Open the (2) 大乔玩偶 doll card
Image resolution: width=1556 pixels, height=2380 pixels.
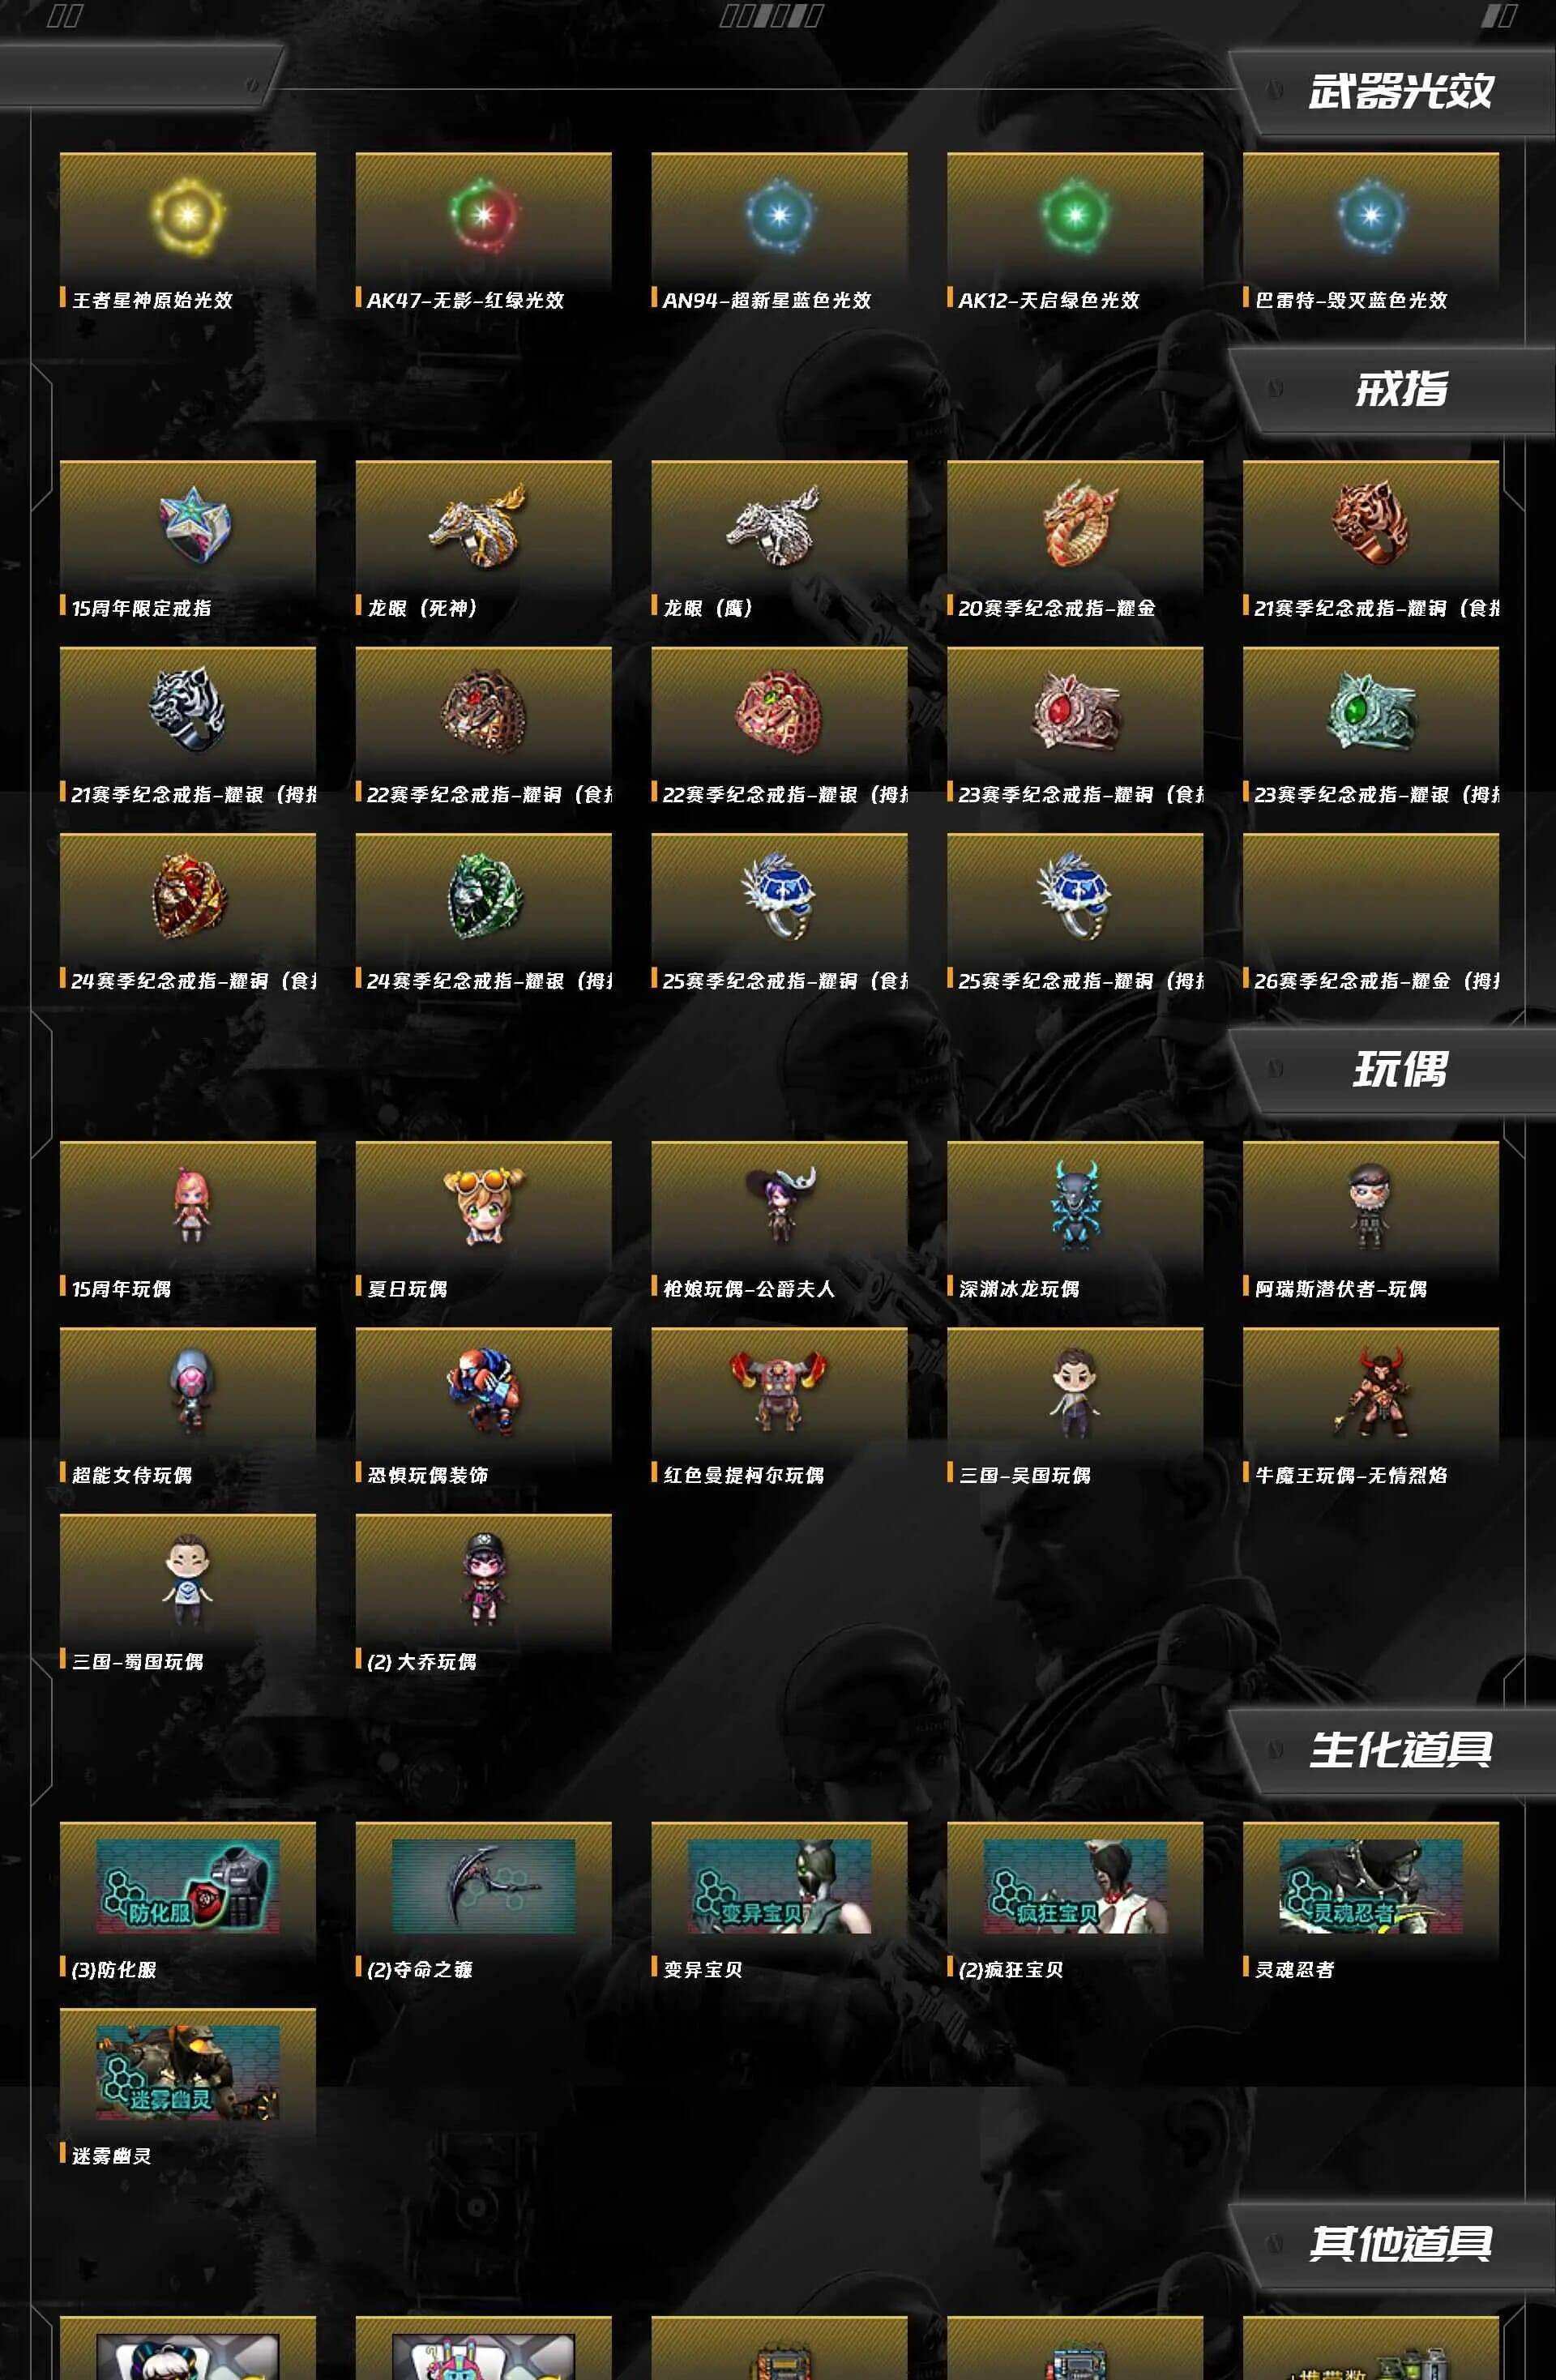pos(483,1593)
